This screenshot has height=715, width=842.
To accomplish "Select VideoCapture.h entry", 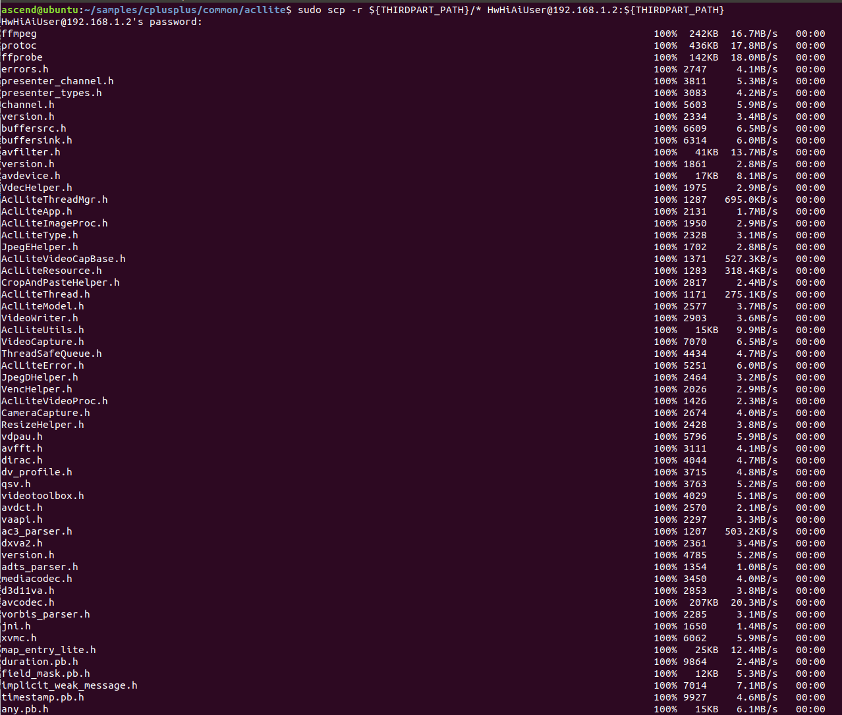I will click(x=43, y=342).
